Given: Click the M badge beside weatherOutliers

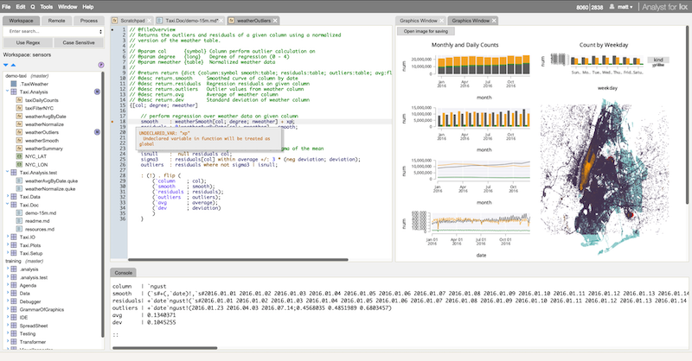Looking at the screenshot, I should click(x=97, y=132).
